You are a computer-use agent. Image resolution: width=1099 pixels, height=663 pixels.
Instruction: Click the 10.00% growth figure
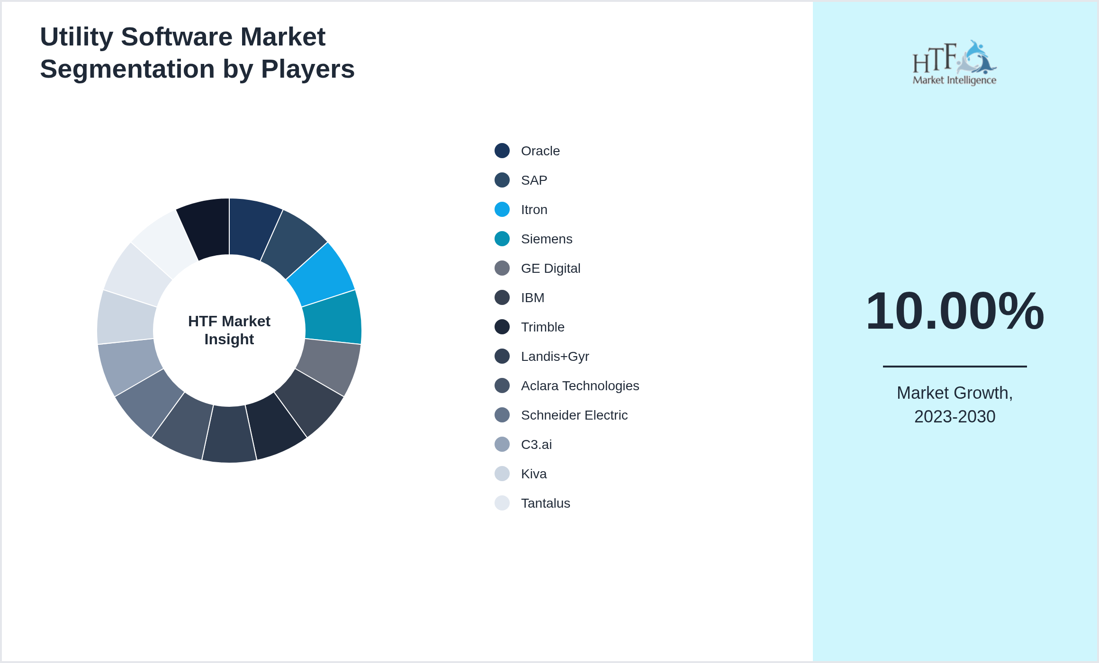click(955, 311)
